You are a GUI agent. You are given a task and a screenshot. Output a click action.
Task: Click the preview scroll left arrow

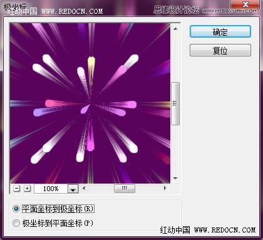(x=84, y=188)
